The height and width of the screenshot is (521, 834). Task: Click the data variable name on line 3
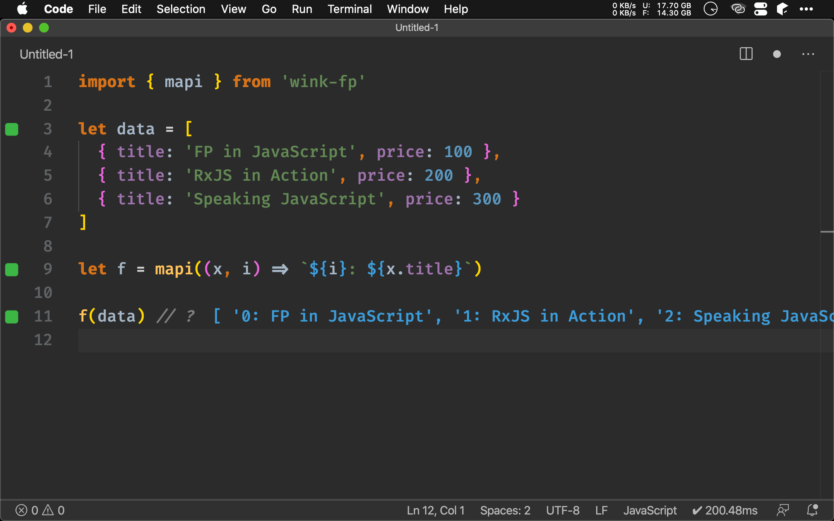click(x=136, y=129)
